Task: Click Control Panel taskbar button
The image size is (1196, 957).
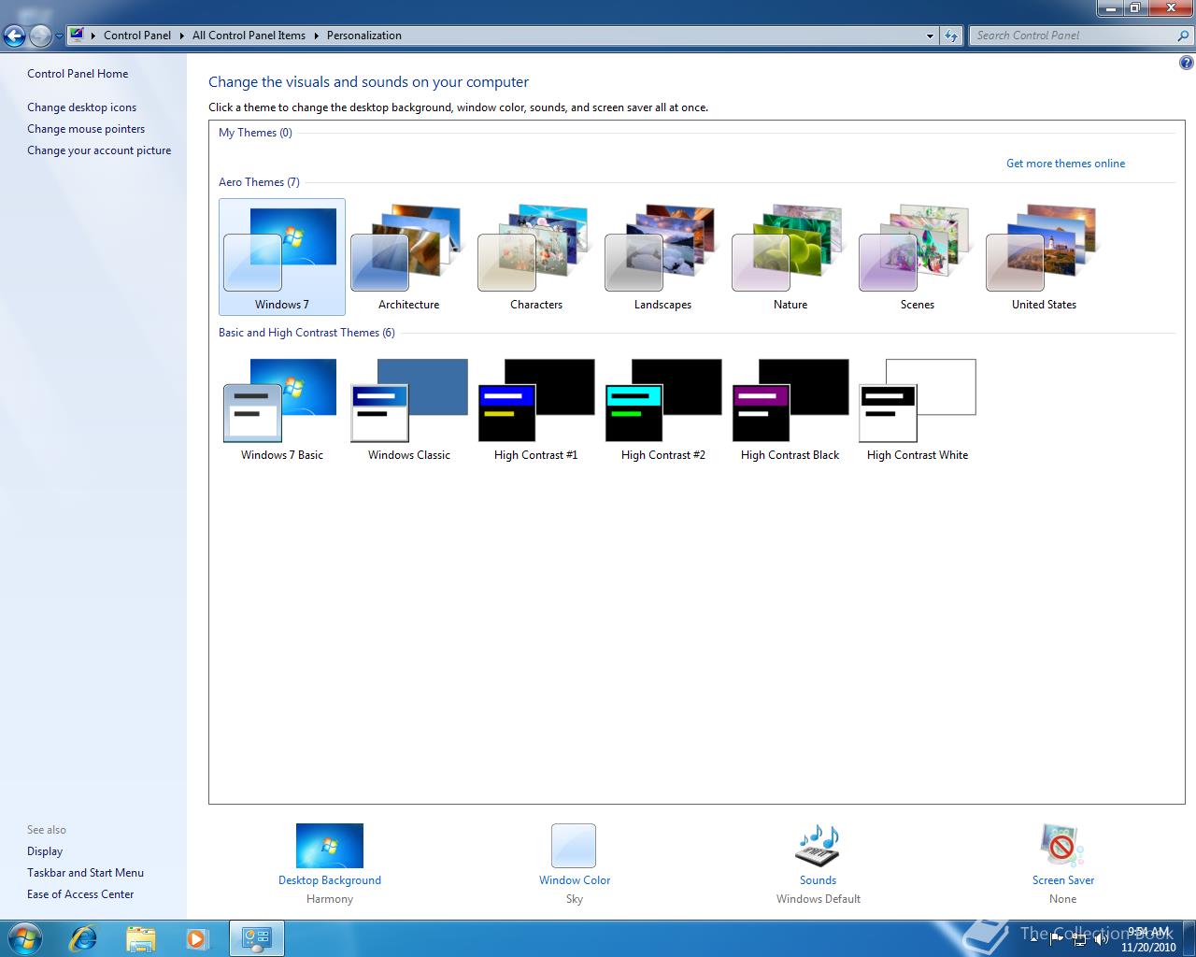Action: click(x=257, y=937)
